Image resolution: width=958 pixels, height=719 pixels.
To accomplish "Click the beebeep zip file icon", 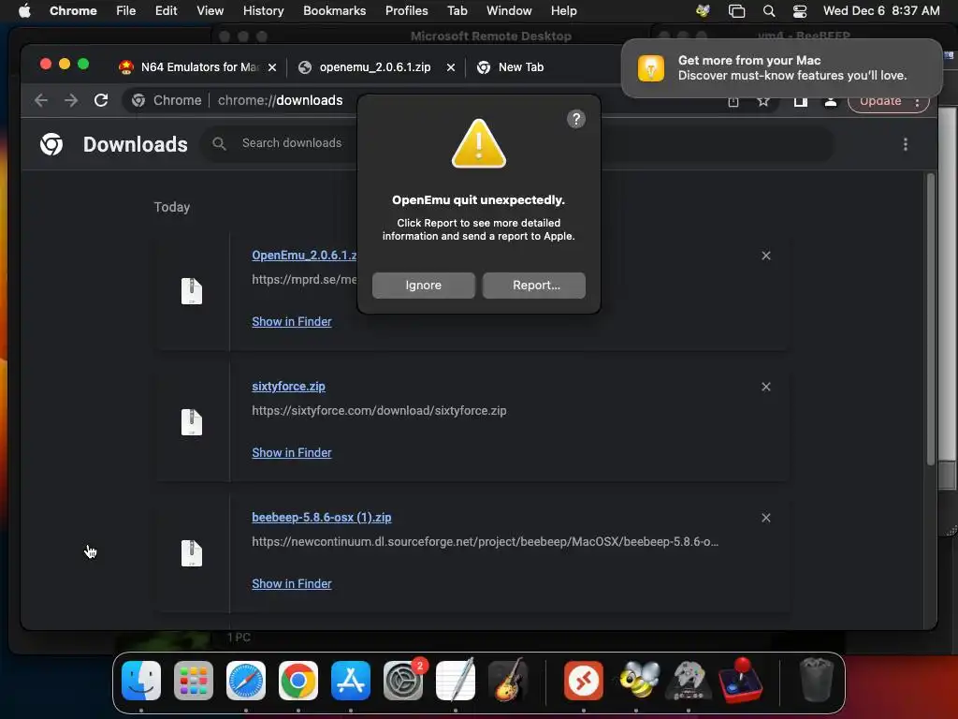I will coord(191,553).
